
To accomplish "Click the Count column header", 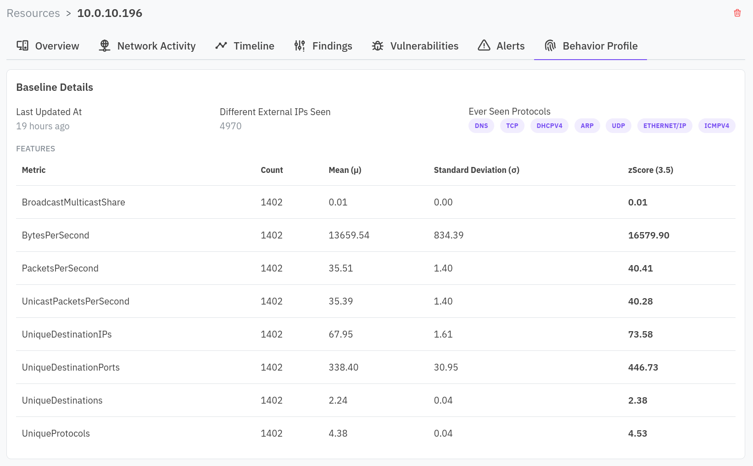I will (x=272, y=170).
